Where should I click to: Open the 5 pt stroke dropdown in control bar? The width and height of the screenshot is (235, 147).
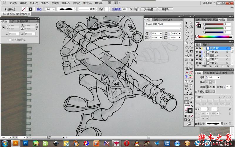point(54,9)
